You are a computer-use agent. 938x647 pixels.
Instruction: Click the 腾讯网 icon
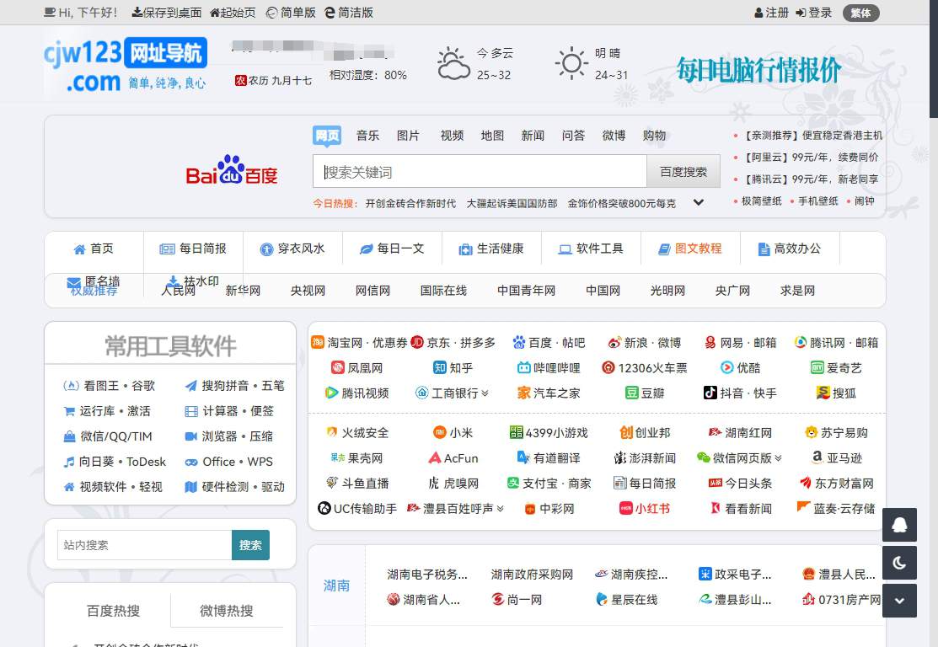pos(800,342)
